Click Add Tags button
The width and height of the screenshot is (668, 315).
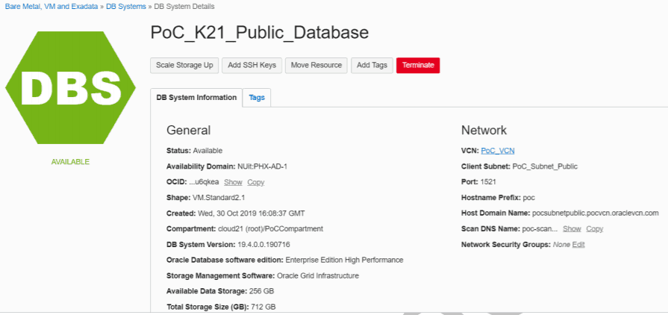coord(372,65)
